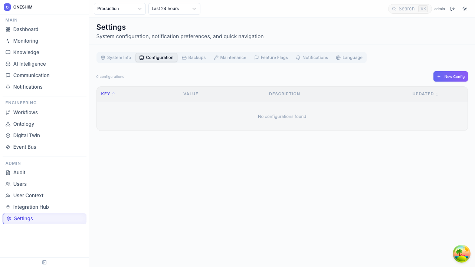Click the Knowledge book icon
The image size is (475, 267).
point(8,52)
